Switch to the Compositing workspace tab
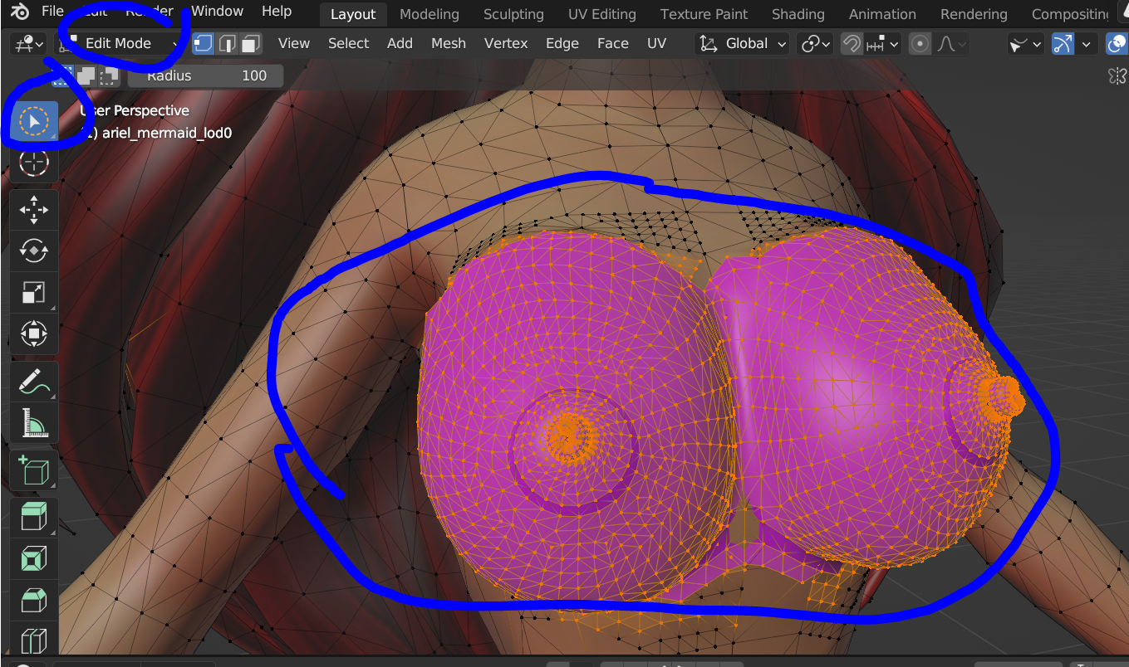Image resolution: width=1129 pixels, height=667 pixels. 1070,14
